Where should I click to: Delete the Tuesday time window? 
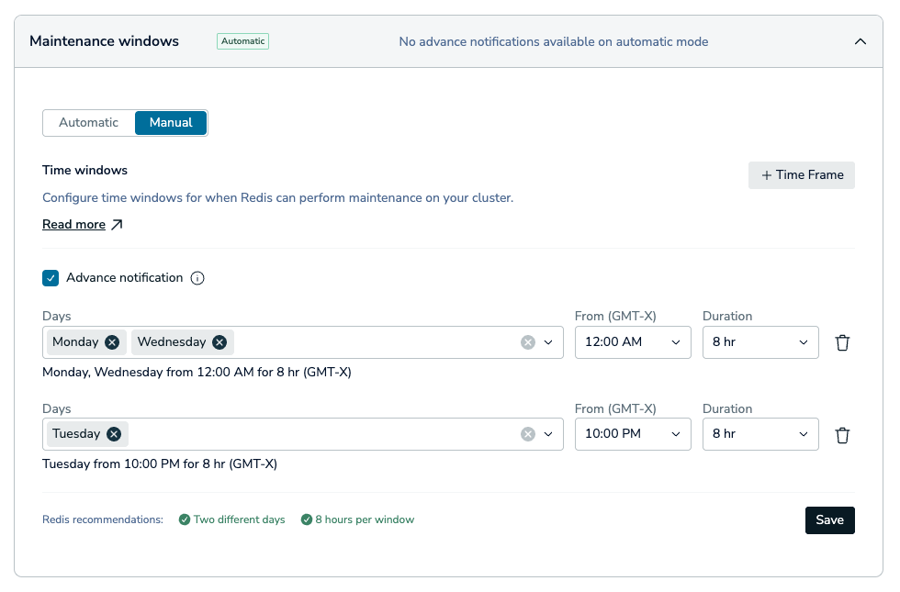click(x=842, y=435)
